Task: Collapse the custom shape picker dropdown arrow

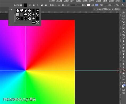Action: tap(23, 5)
